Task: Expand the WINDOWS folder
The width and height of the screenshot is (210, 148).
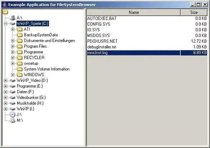Action: point(13,75)
